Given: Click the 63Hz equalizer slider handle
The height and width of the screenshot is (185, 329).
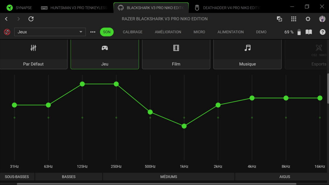Looking at the screenshot, I should point(48,105).
